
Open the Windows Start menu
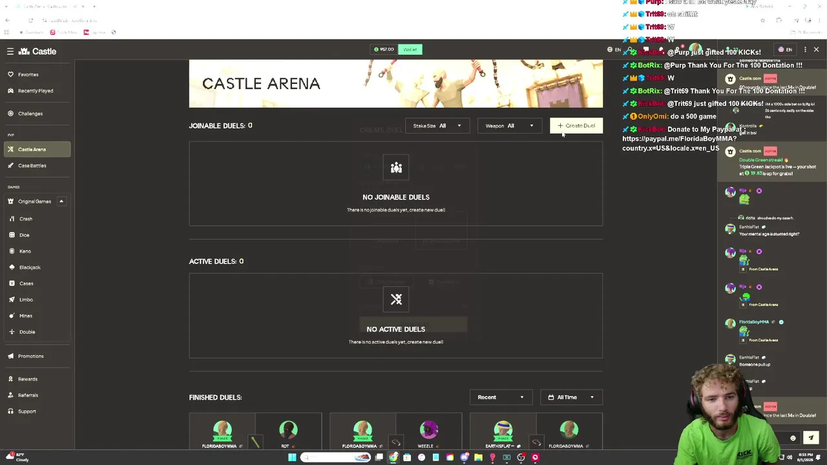click(292, 457)
